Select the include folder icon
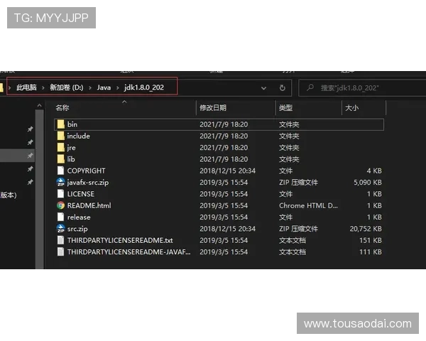This screenshot has height=341, width=426. click(x=61, y=136)
